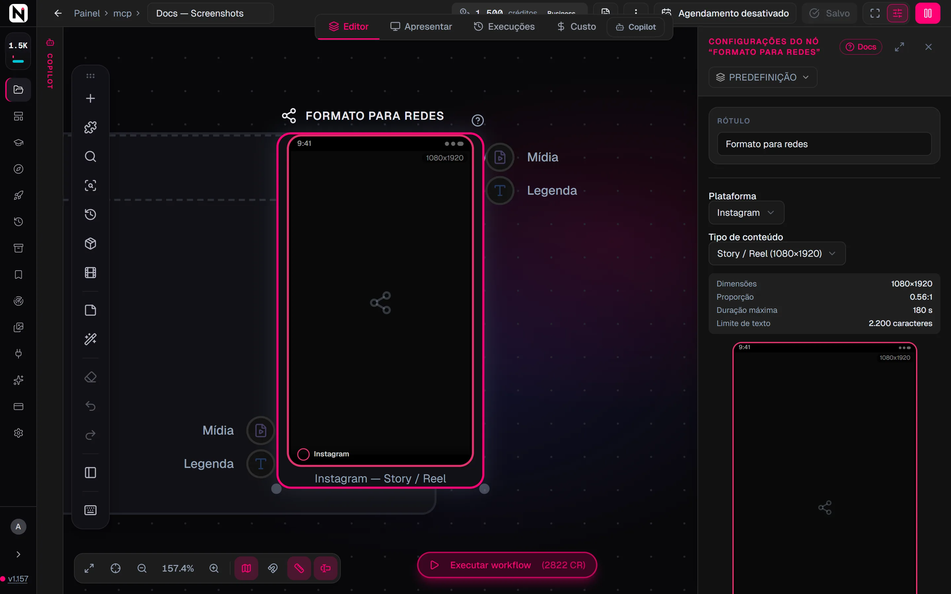This screenshot has height=594, width=951.
Task: Switch to the Execuções tab
Action: tap(504, 27)
